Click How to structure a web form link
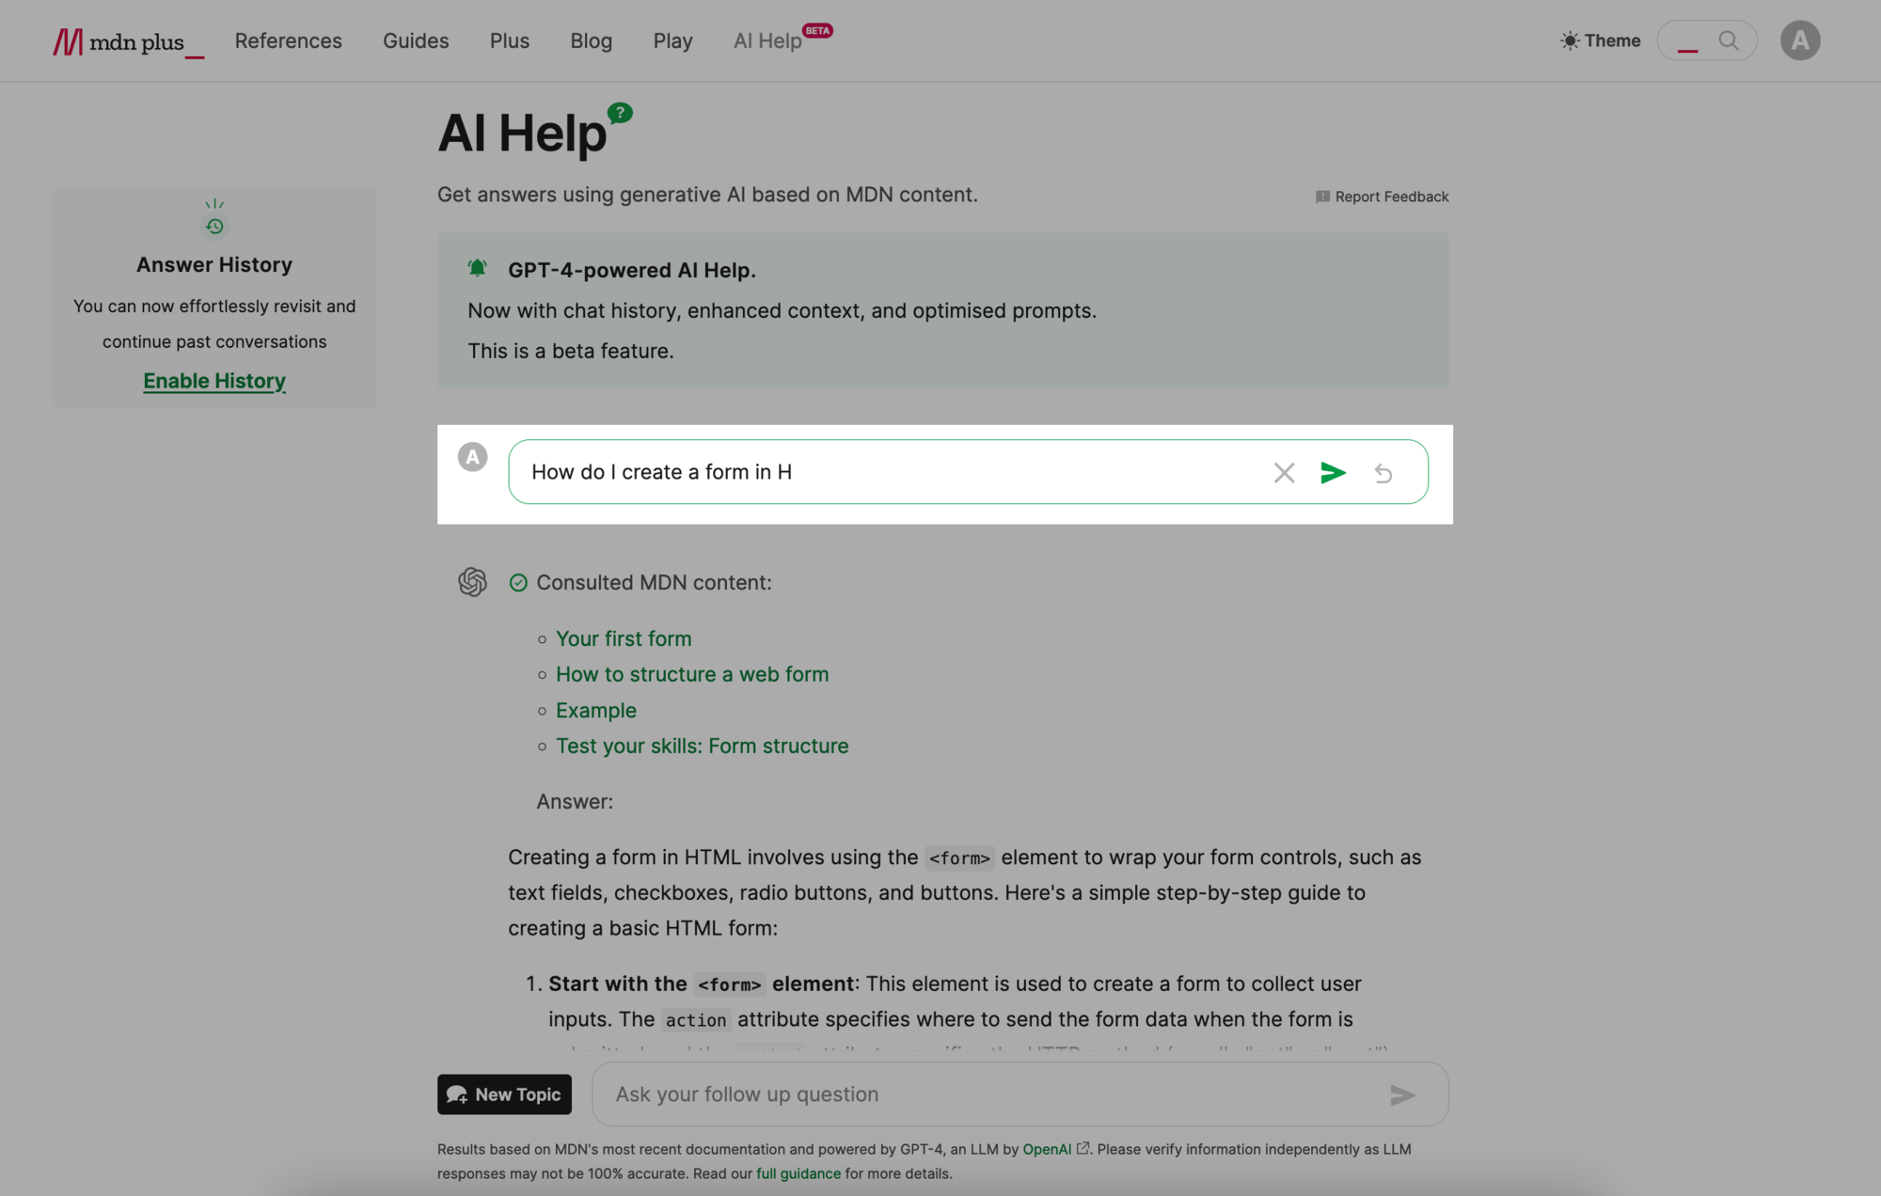The width and height of the screenshot is (1881, 1196). pos(692,674)
